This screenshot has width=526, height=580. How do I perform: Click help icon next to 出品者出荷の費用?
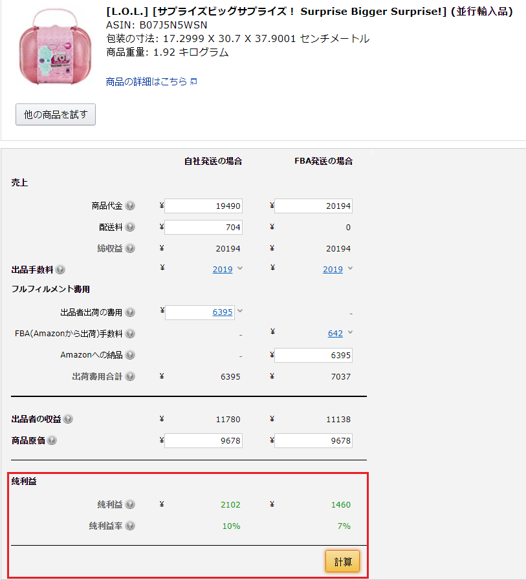130,312
